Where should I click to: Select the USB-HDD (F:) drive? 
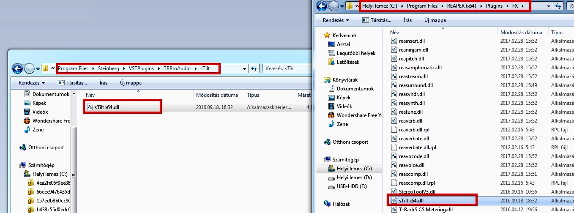pos(351,186)
